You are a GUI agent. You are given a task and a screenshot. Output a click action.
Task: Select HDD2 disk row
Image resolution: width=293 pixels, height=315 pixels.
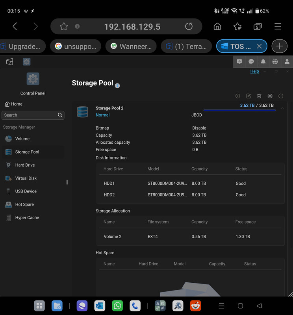point(190,195)
